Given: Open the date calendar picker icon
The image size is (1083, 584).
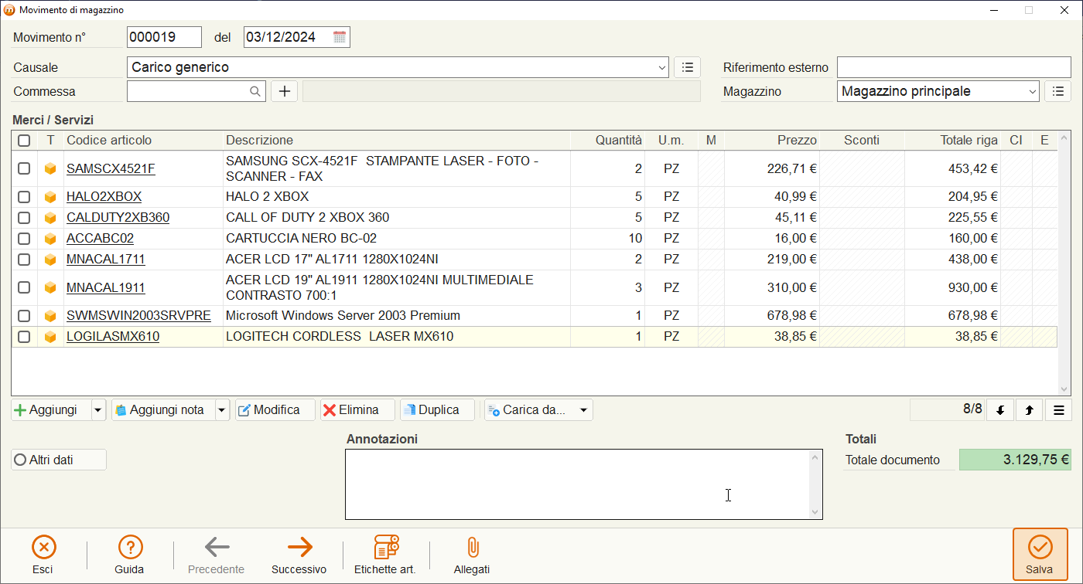Looking at the screenshot, I should 340,37.
